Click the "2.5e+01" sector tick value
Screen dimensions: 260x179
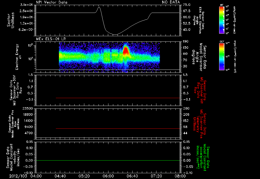[x=26, y=11]
